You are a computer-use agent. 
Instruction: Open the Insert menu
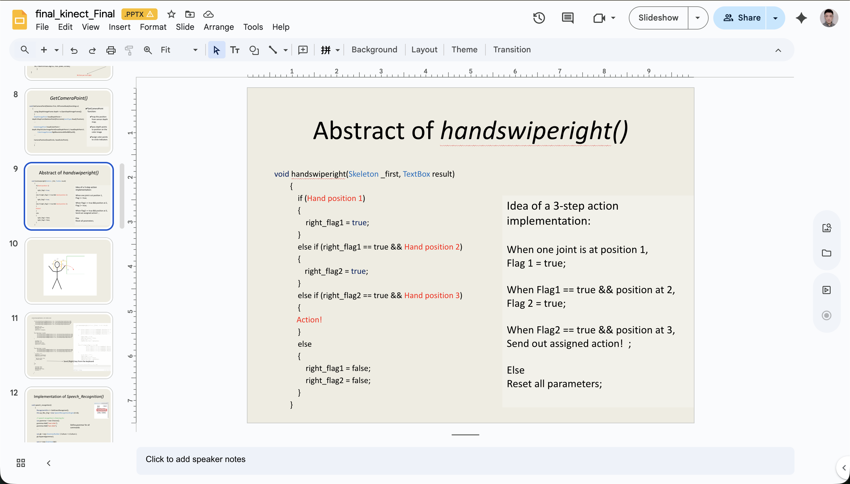tap(119, 27)
